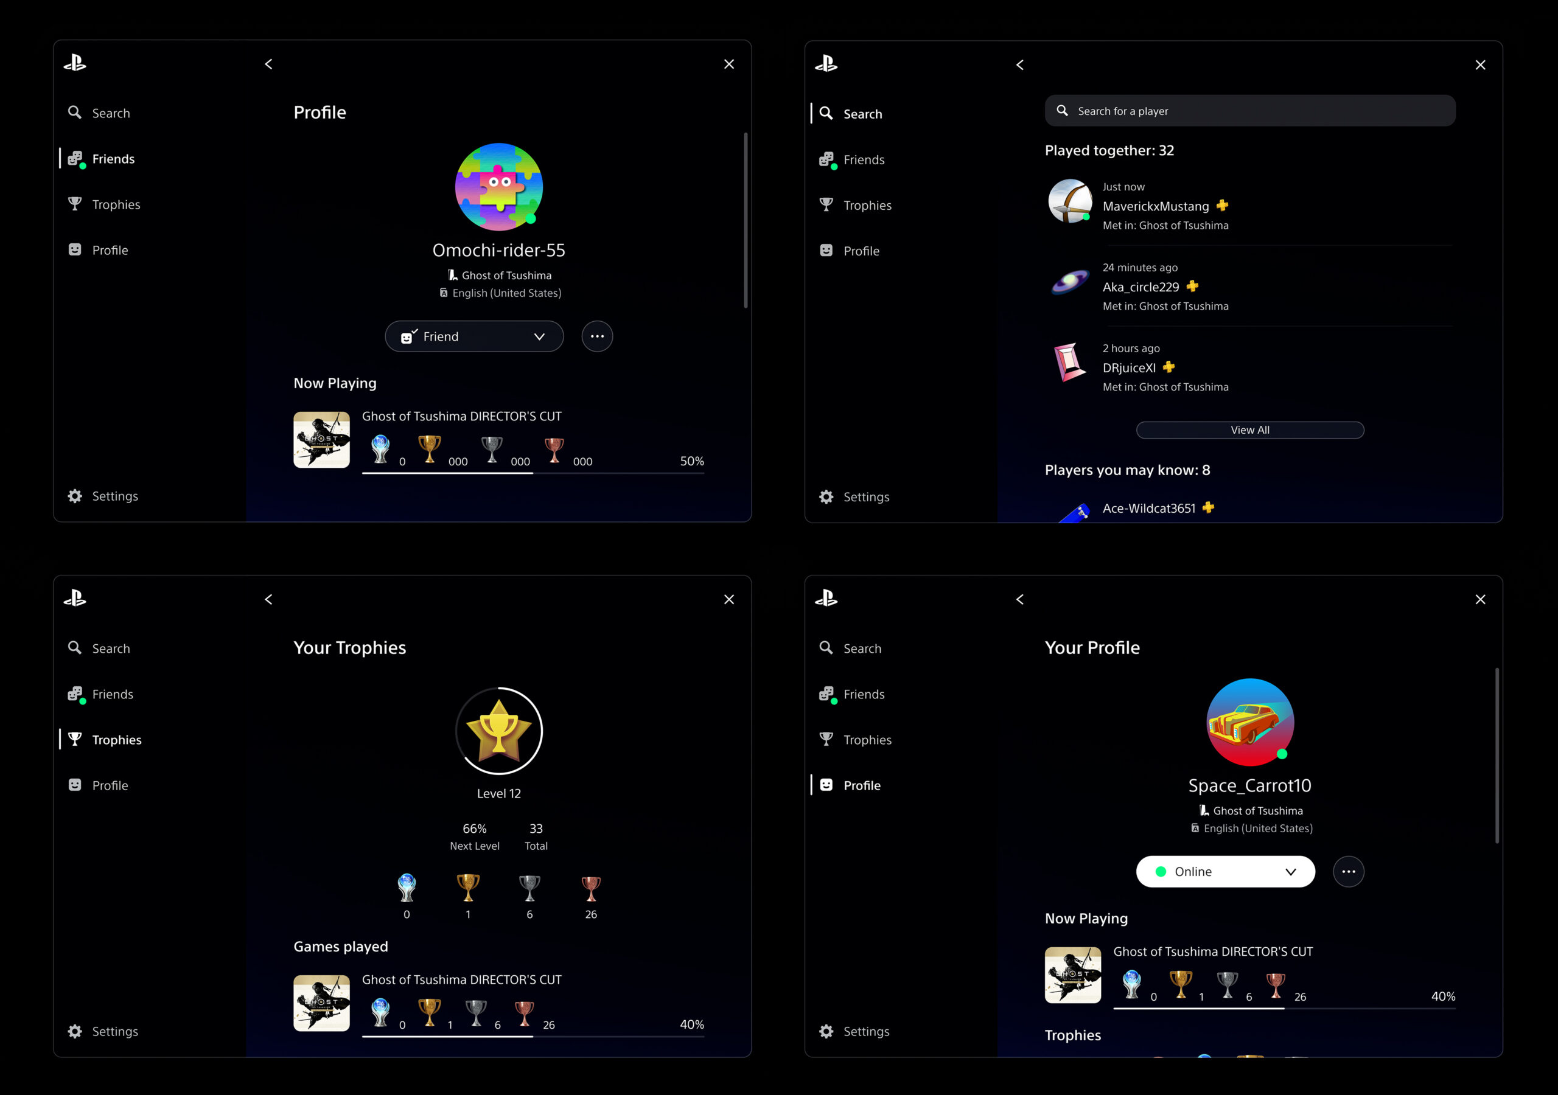Viewport: 1558px width, 1095px height.
Task: Click View All players button in Friends panel
Action: 1249,429
